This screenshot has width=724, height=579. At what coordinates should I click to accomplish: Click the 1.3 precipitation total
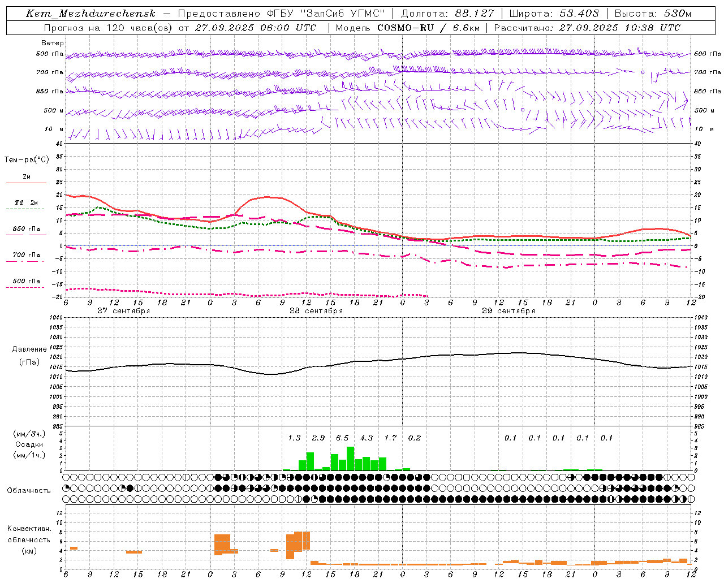coord(294,438)
